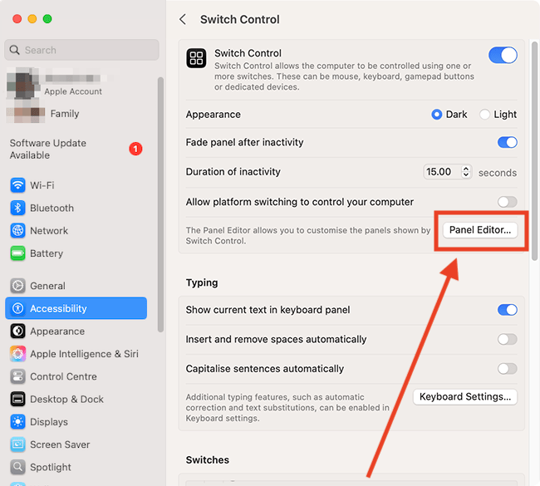Select the Light appearance radio button
Image resolution: width=540 pixels, height=486 pixels.
(x=484, y=115)
